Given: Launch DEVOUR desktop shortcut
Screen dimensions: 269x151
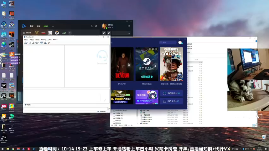Looking at the screenshot, I should point(12,97).
